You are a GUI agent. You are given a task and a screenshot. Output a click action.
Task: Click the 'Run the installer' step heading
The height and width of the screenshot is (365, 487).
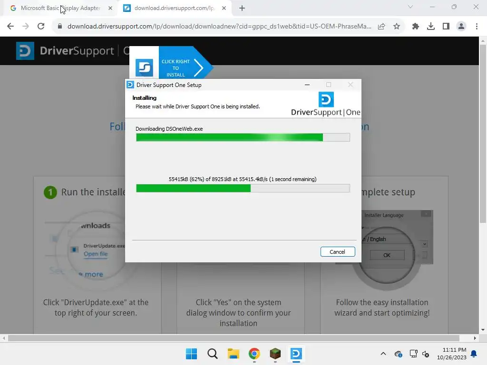tap(93, 192)
